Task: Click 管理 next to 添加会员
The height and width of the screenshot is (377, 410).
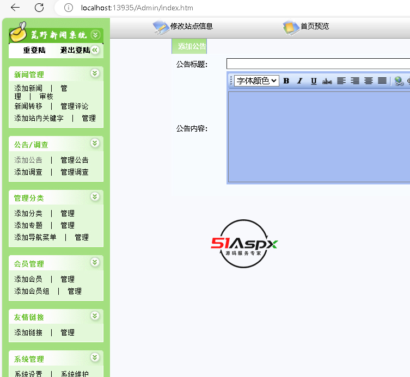Action: pyautogui.click(x=68, y=279)
